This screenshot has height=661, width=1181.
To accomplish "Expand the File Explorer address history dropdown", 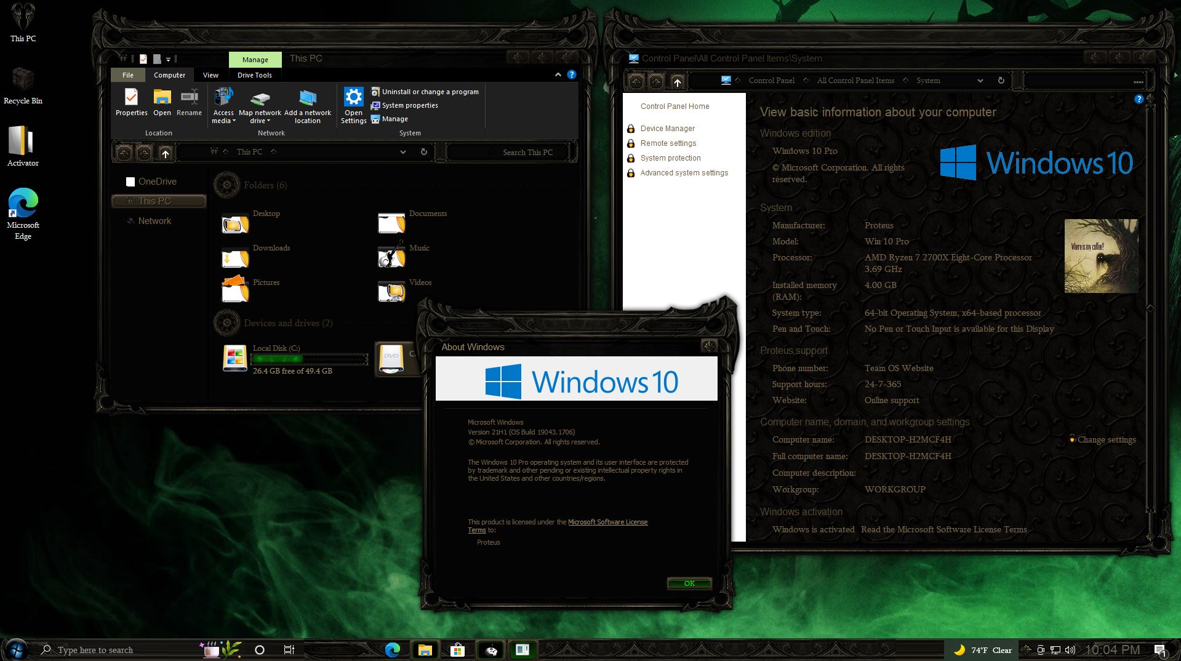I will (x=403, y=152).
